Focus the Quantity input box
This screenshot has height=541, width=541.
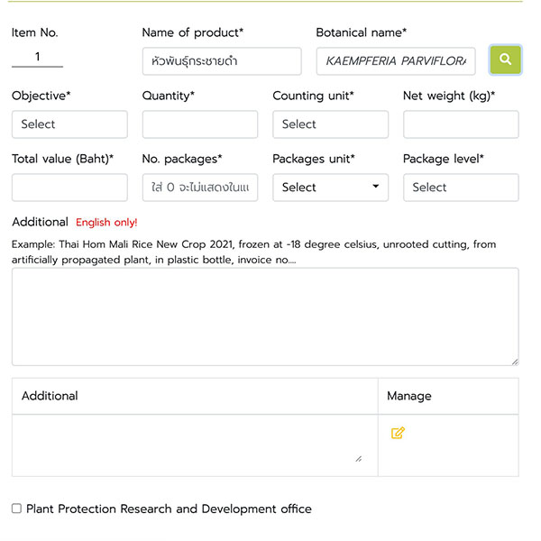(x=199, y=124)
